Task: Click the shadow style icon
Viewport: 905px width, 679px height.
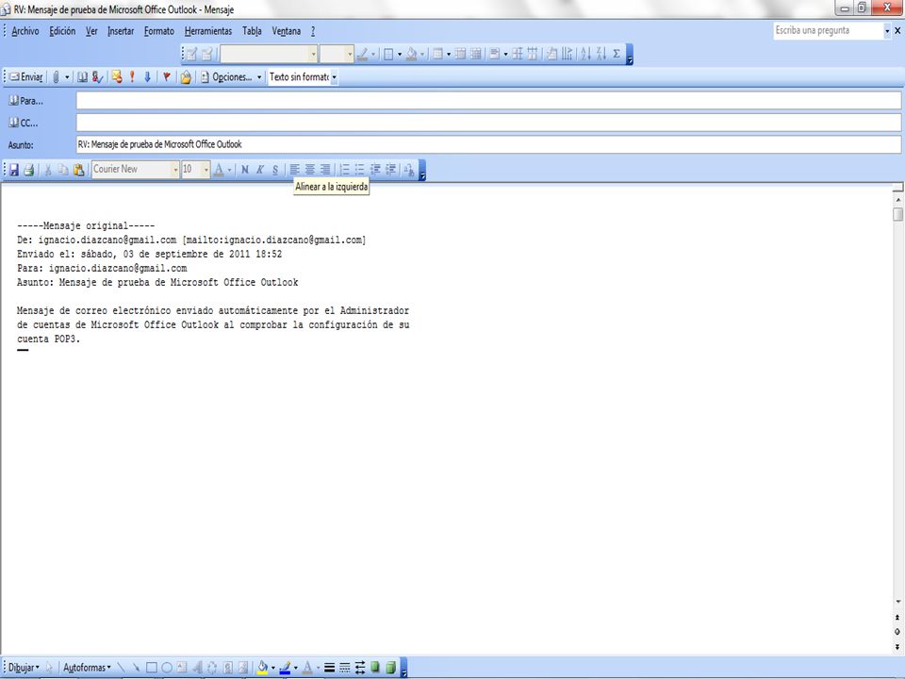Action: tap(375, 668)
